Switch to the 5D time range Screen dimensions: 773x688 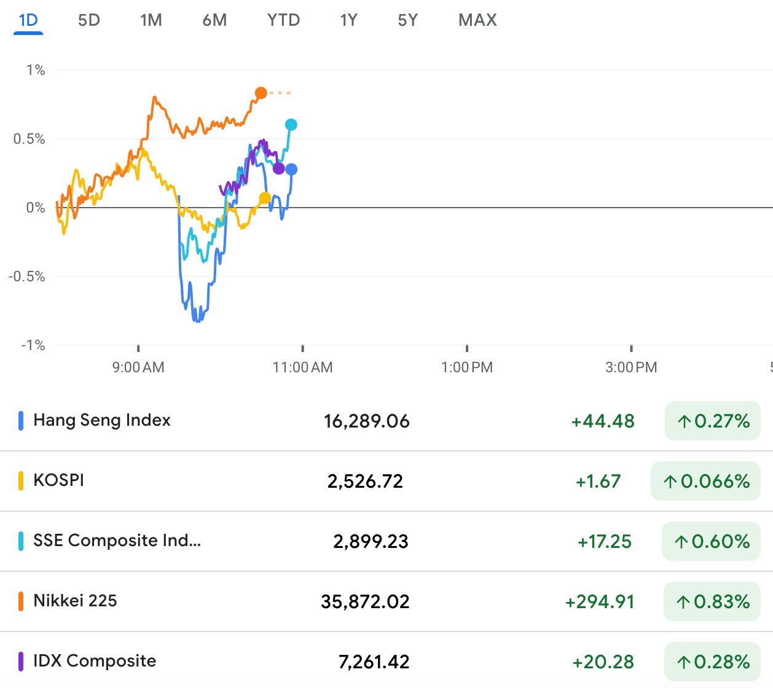(89, 20)
